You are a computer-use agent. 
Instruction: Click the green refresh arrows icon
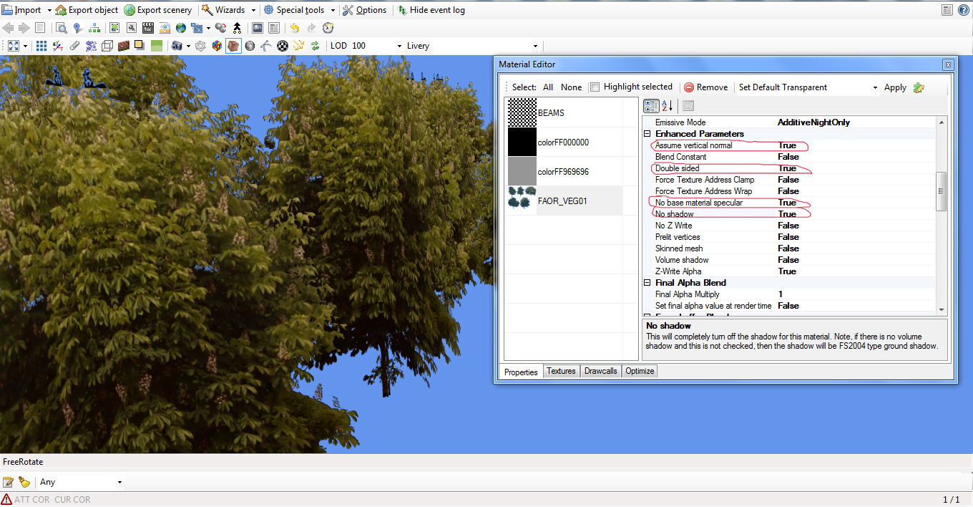click(314, 46)
